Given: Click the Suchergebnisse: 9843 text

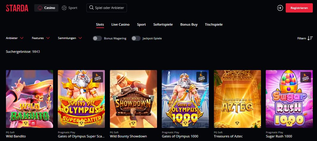Looking at the screenshot, I should pyautogui.click(x=23, y=52).
